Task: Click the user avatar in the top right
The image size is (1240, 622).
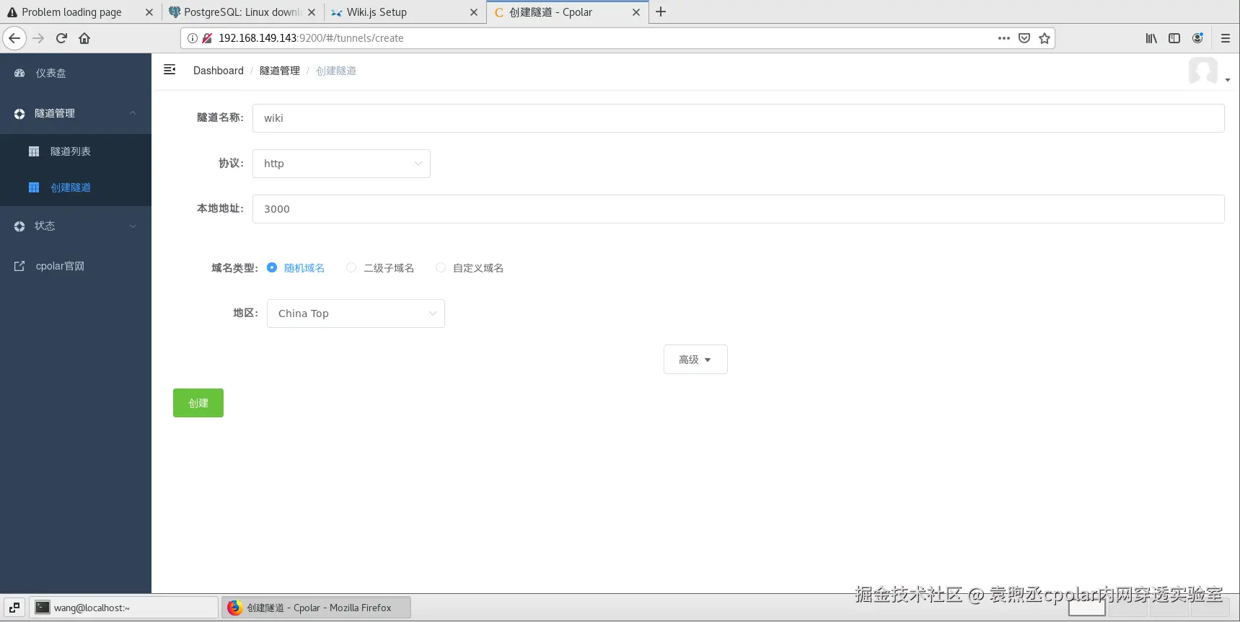Action: 1202,71
